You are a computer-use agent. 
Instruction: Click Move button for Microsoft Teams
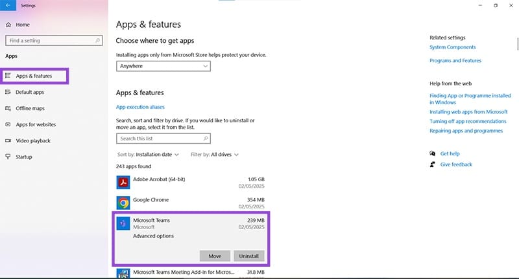click(215, 256)
